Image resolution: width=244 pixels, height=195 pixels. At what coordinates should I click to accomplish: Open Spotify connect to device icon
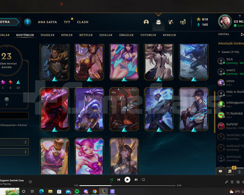coord(238,182)
